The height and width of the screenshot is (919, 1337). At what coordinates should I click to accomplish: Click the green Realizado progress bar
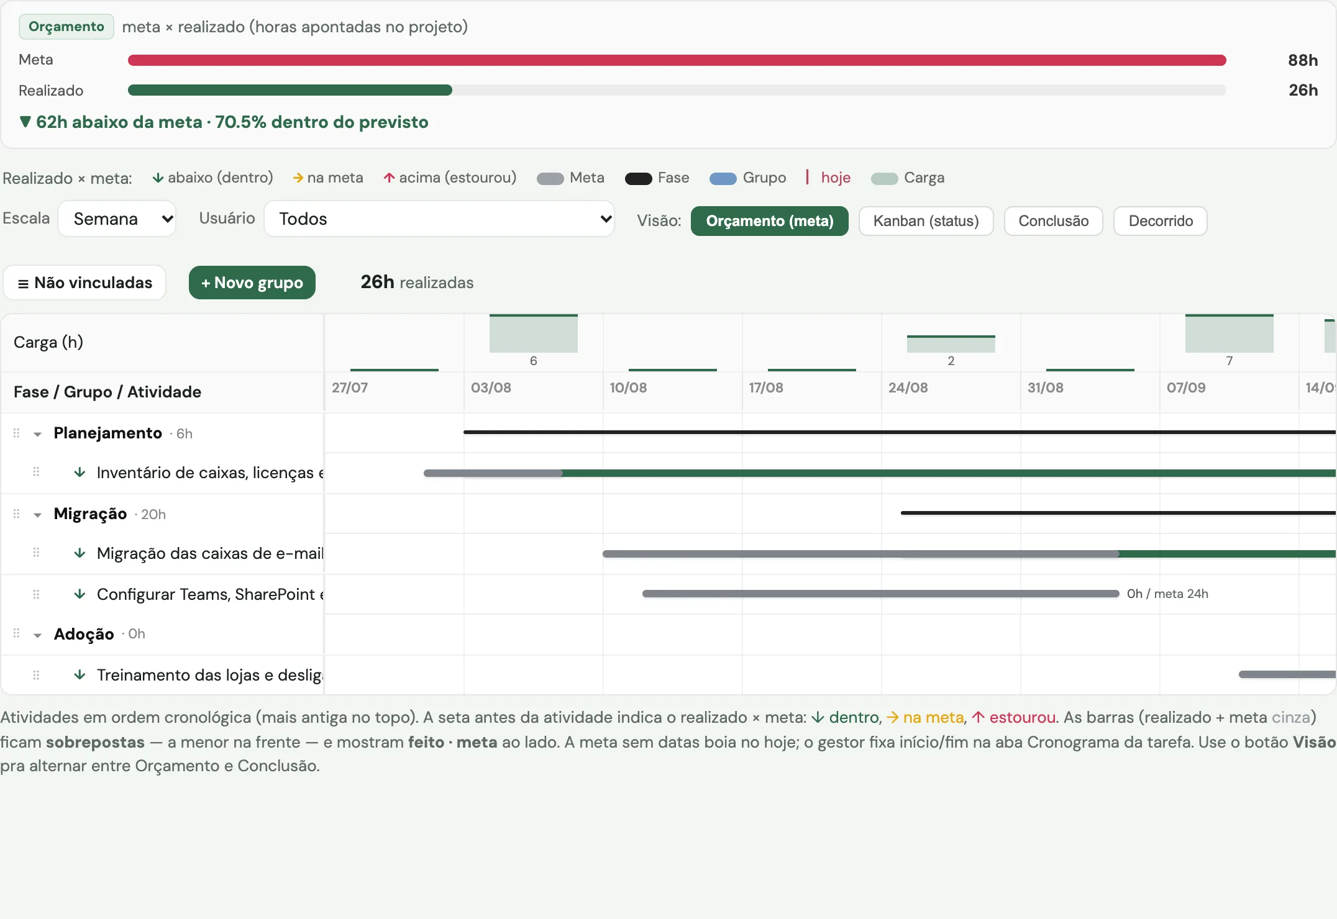(290, 90)
